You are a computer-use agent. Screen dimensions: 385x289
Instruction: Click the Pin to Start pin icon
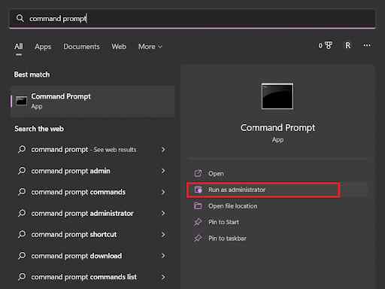pyautogui.click(x=198, y=222)
